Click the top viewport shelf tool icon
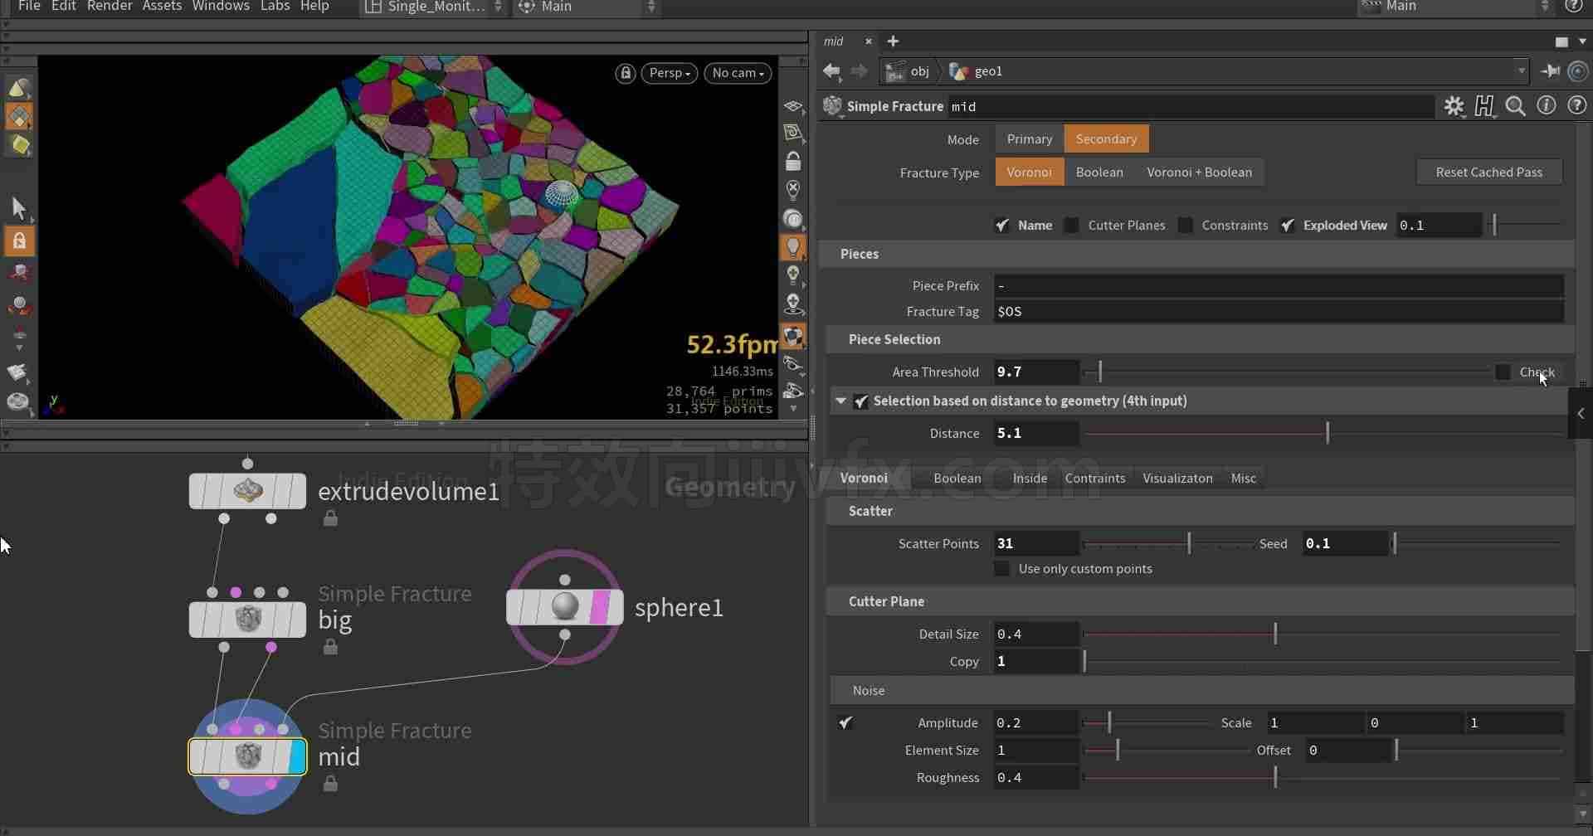Viewport: 1593px width, 836px height. pos(19,88)
